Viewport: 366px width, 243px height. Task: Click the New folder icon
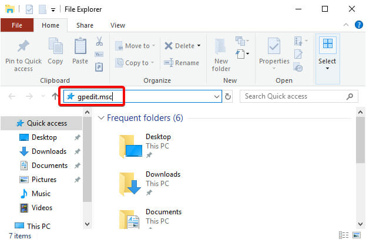pos(220,46)
